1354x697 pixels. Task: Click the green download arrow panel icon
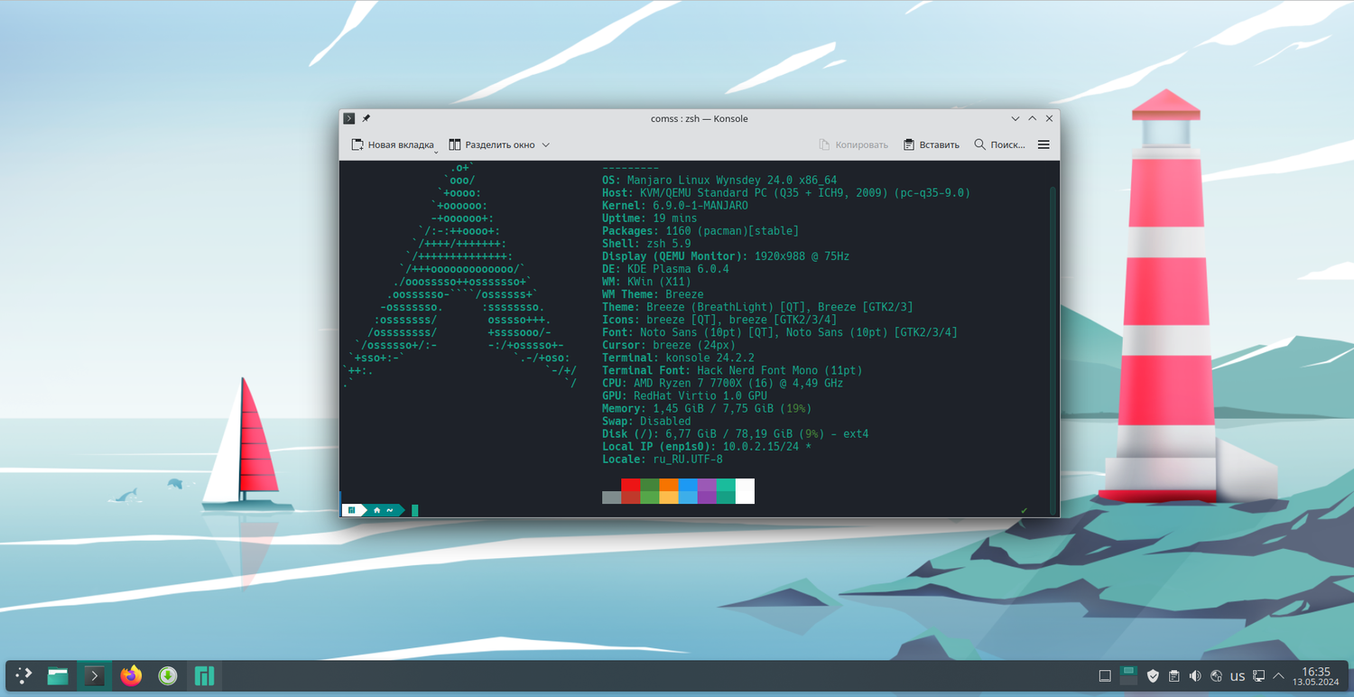(x=168, y=675)
